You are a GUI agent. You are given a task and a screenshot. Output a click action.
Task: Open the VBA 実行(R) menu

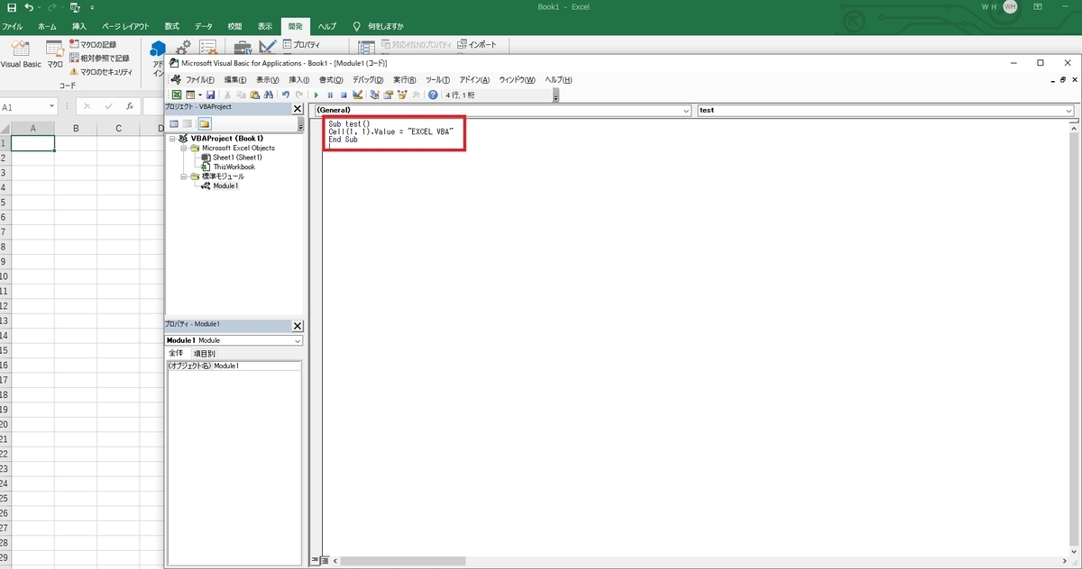point(405,79)
